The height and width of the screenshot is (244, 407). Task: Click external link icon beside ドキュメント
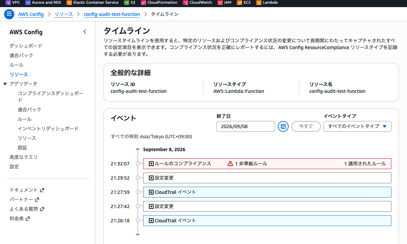coord(42,190)
